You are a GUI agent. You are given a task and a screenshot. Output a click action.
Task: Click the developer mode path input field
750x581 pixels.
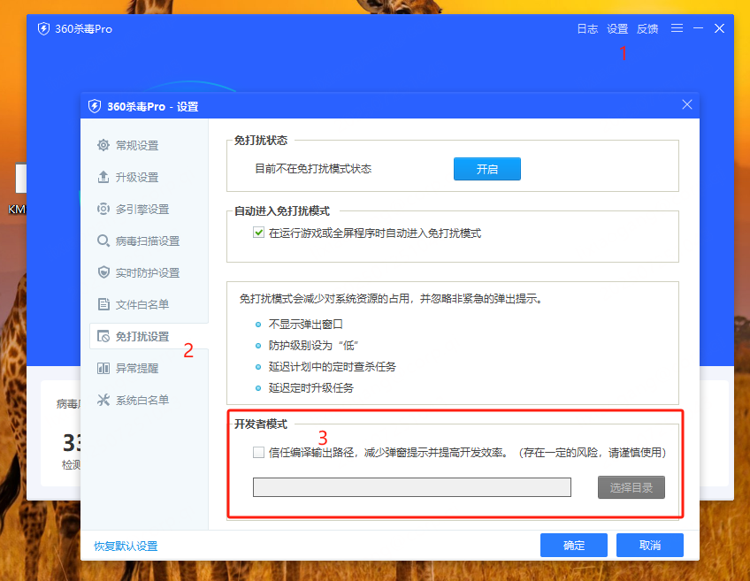pos(412,487)
